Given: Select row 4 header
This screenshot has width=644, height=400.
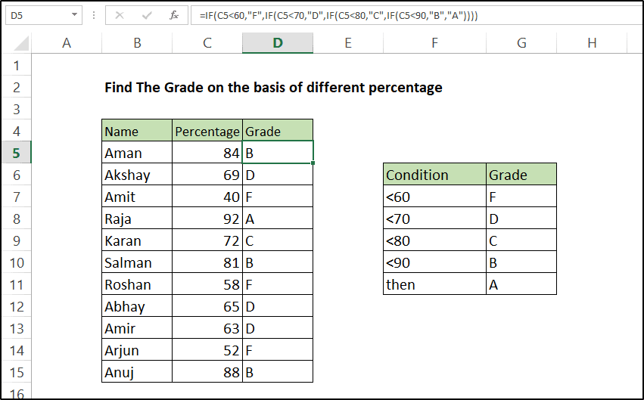Looking at the screenshot, I should point(17,131).
